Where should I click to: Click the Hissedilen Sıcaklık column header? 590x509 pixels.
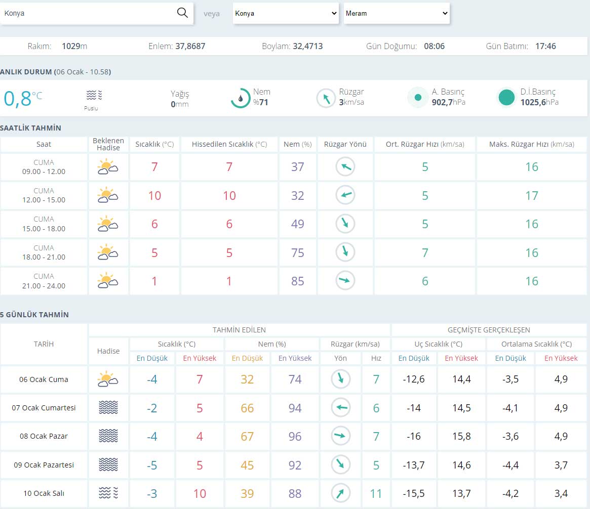pyautogui.click(x=229, y=144)
